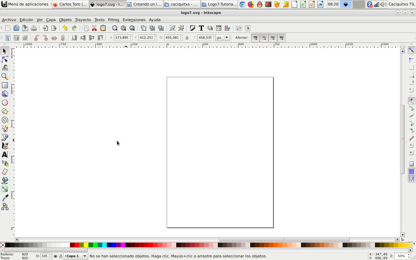Open the Trayecto menu
The height and width of the screenshot is (260, 416).
click(83, 20)
